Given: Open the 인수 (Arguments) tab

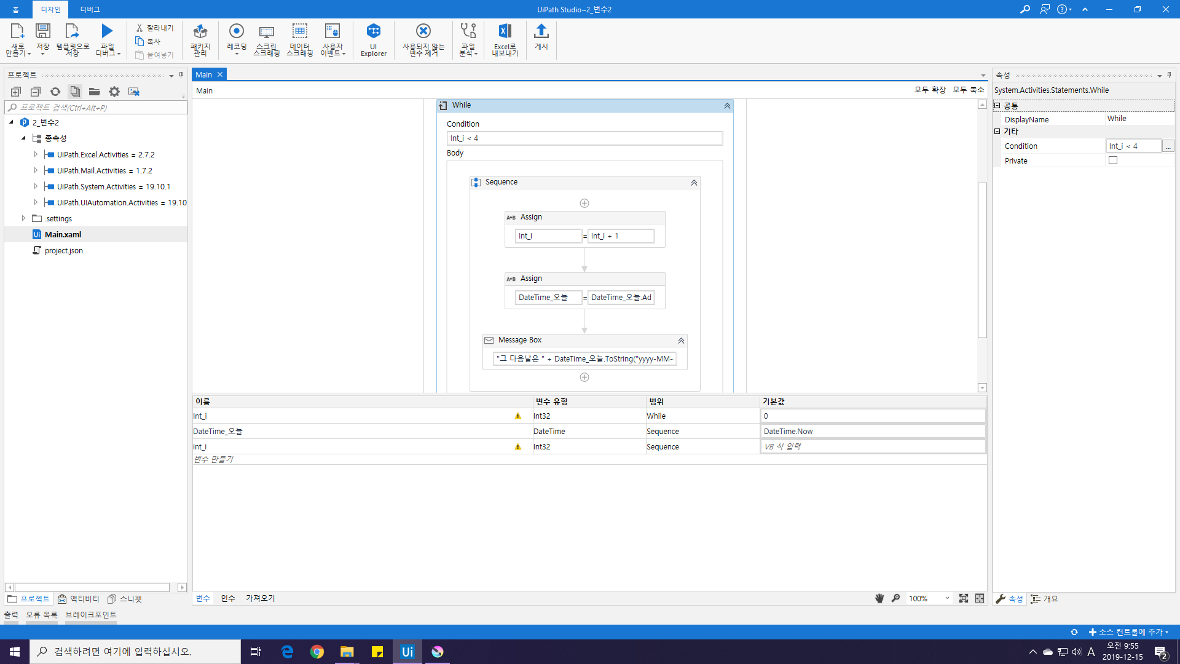Looking at the screenshot, I should point(228,598).
